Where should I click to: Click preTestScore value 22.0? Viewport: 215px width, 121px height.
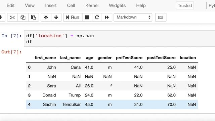[x=138, y=95]
